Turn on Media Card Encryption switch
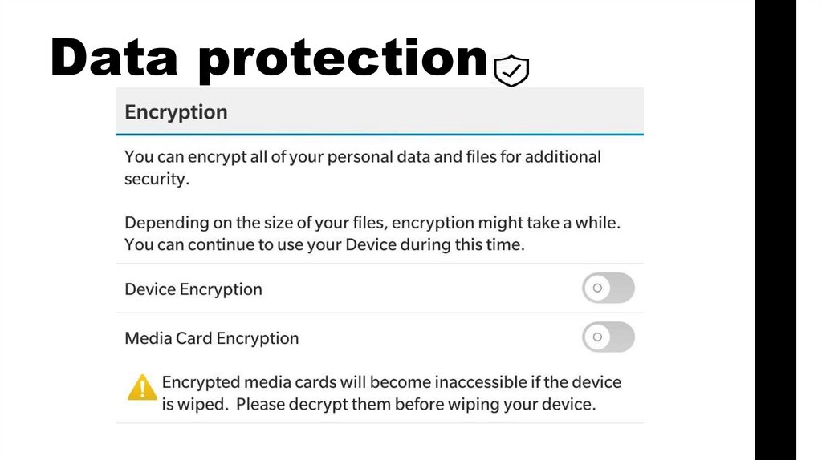822x460 pixels. point(608,337)
